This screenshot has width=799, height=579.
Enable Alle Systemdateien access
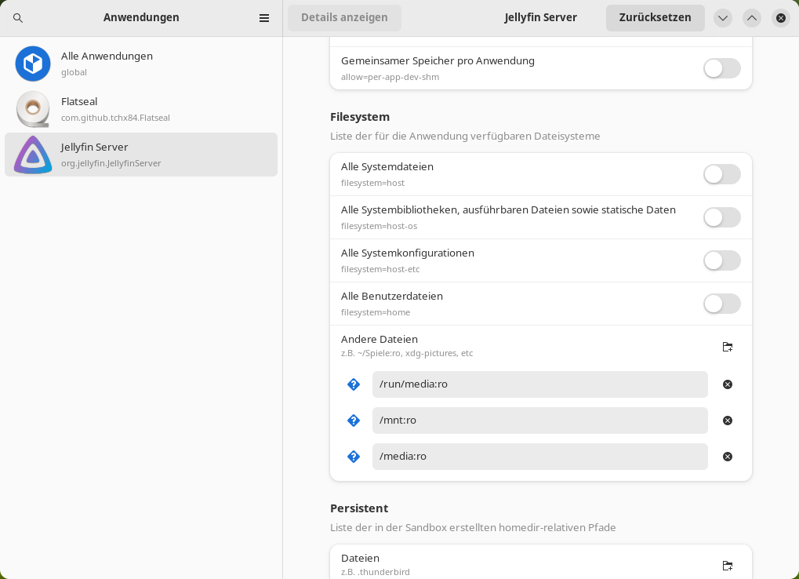pyautogui.click(x=721, y=174)
